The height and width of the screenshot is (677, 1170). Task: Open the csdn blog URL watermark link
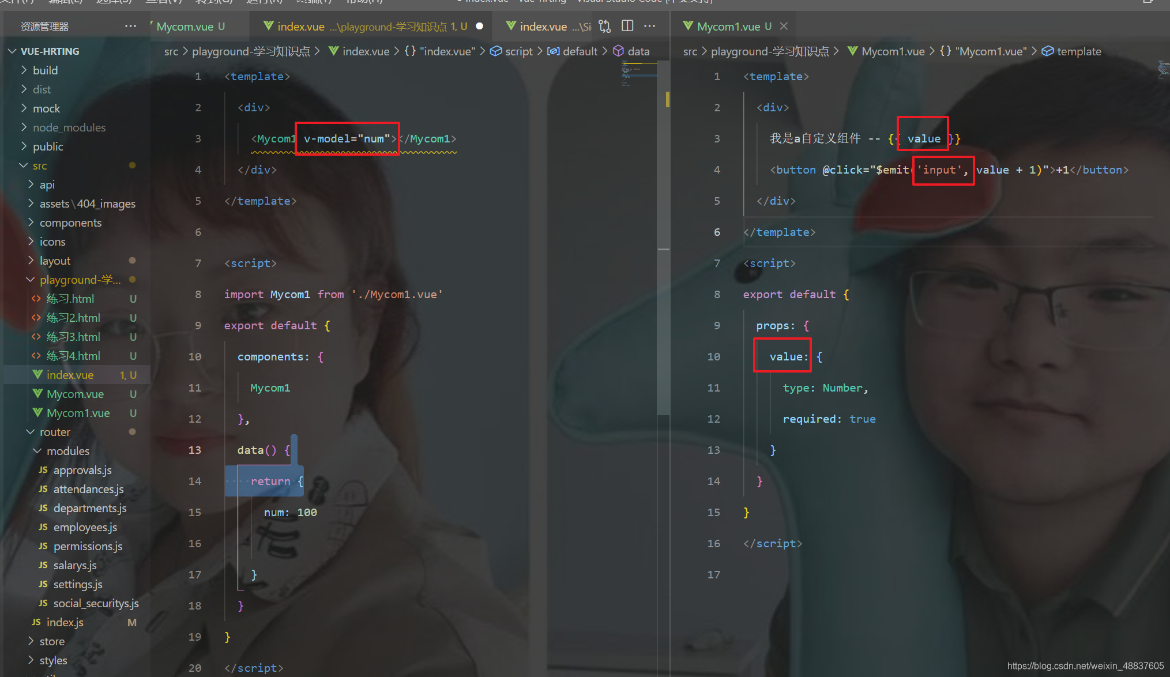pyautogui.click(x=1085, y=666)
